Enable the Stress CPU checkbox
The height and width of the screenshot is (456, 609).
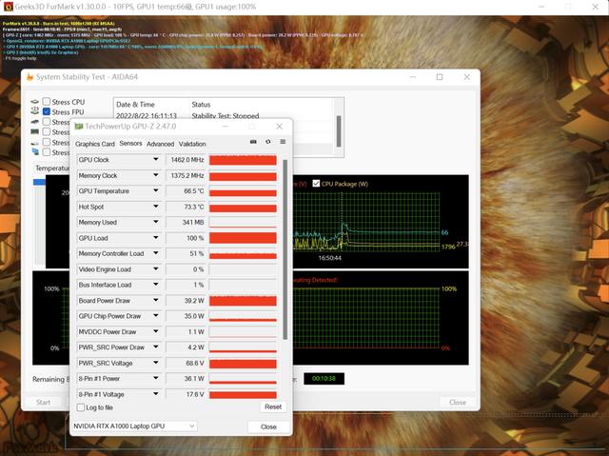click(47, 101)
